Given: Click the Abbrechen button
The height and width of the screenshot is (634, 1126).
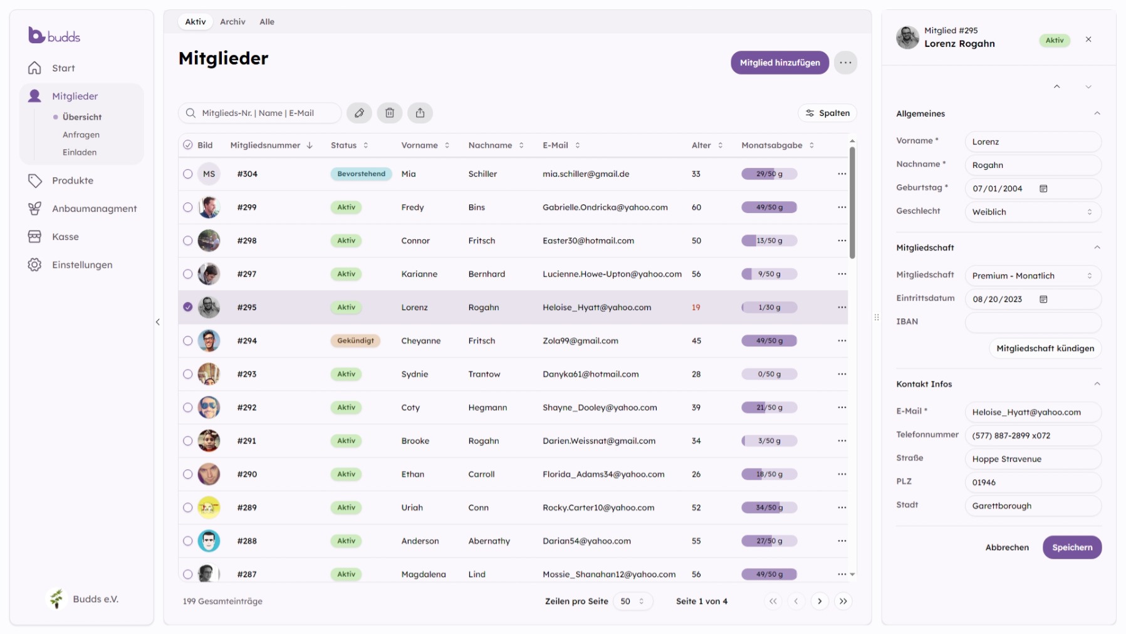Looking at the screenshot, I should [1007, 548].
